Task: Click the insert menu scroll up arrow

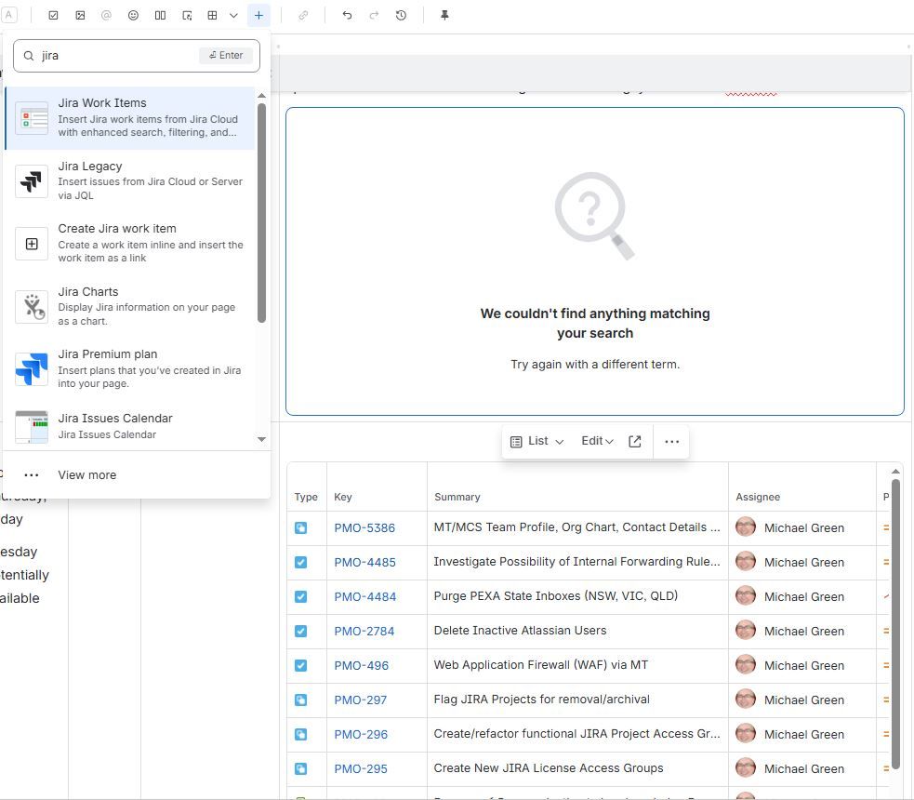Action: point(261,95)
